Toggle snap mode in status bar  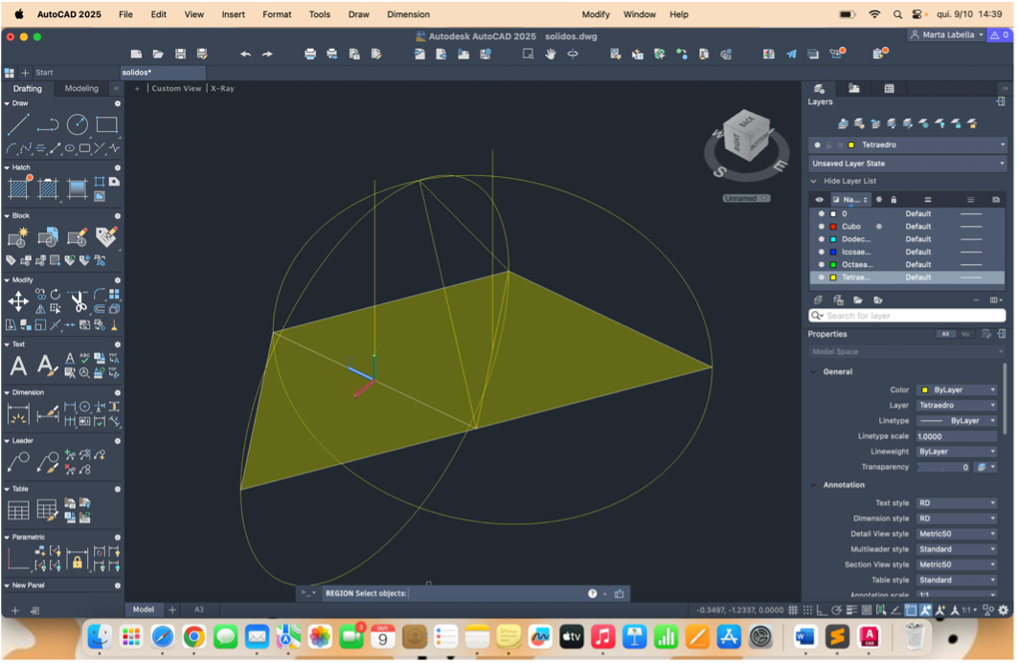pos(807,611)
